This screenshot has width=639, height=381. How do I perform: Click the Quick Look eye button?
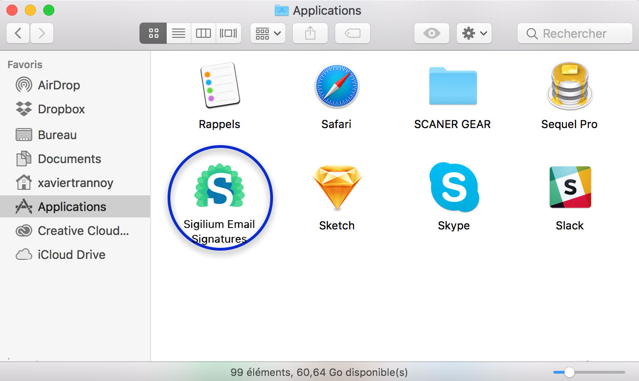point(432,33)
